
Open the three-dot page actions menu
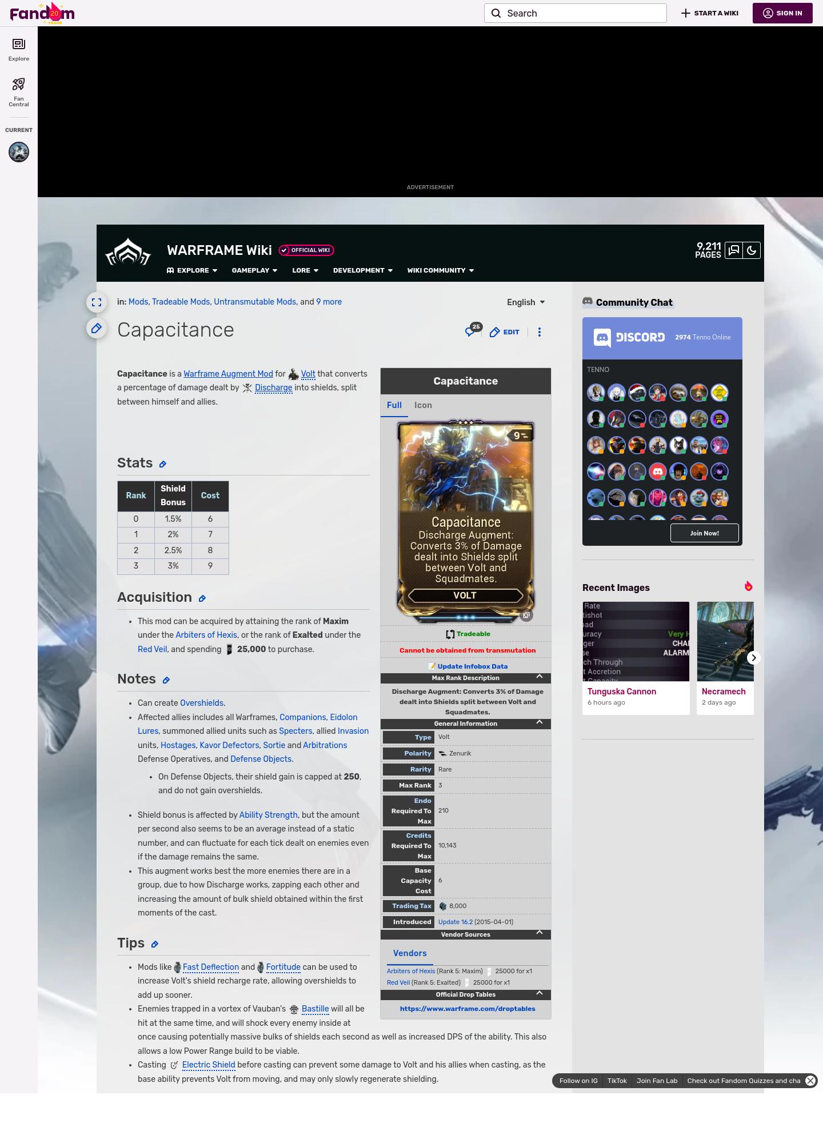coord(540,332)
